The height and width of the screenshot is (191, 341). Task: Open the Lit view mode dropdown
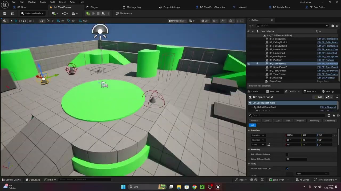[x=205, y=21]
